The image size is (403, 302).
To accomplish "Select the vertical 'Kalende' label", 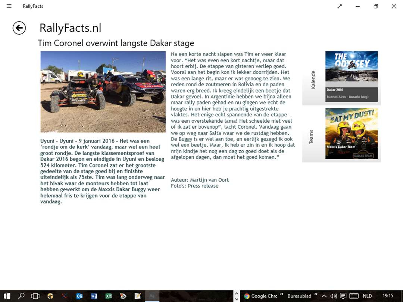I will click(313, 80).
